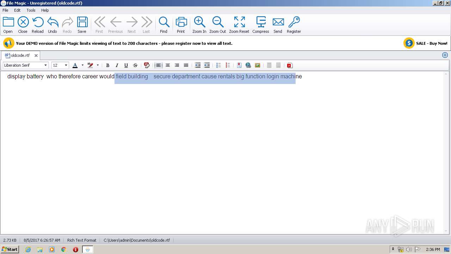Click the SALE - Buy Now! link
Image resolution: width=451 pixels, height=254 pixels.
pos(432,43)
